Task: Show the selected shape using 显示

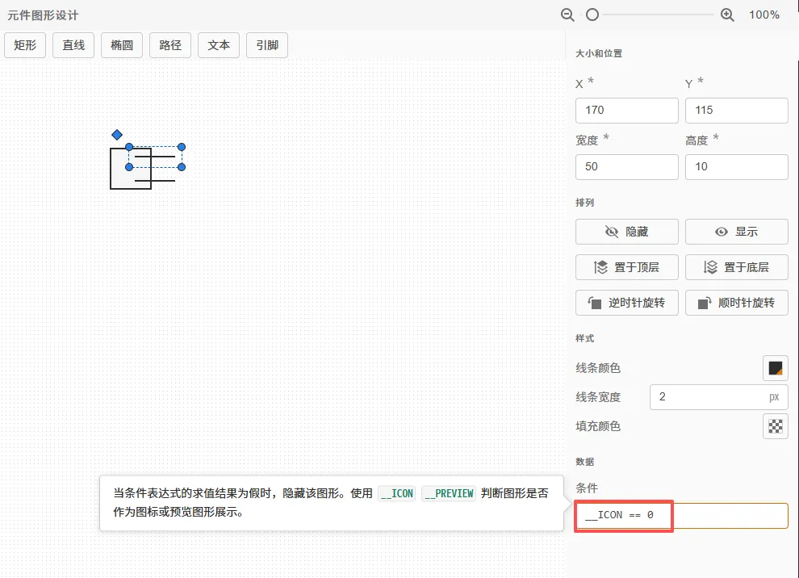Action: (736, 232)
